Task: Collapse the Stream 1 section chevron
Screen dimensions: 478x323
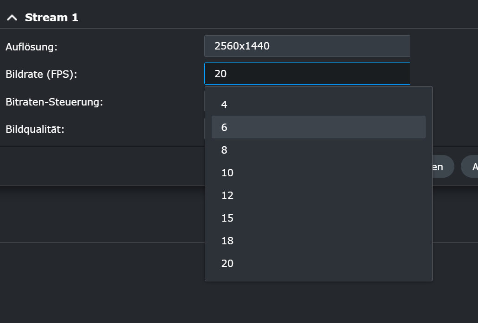Action: (x=12, y=18)
